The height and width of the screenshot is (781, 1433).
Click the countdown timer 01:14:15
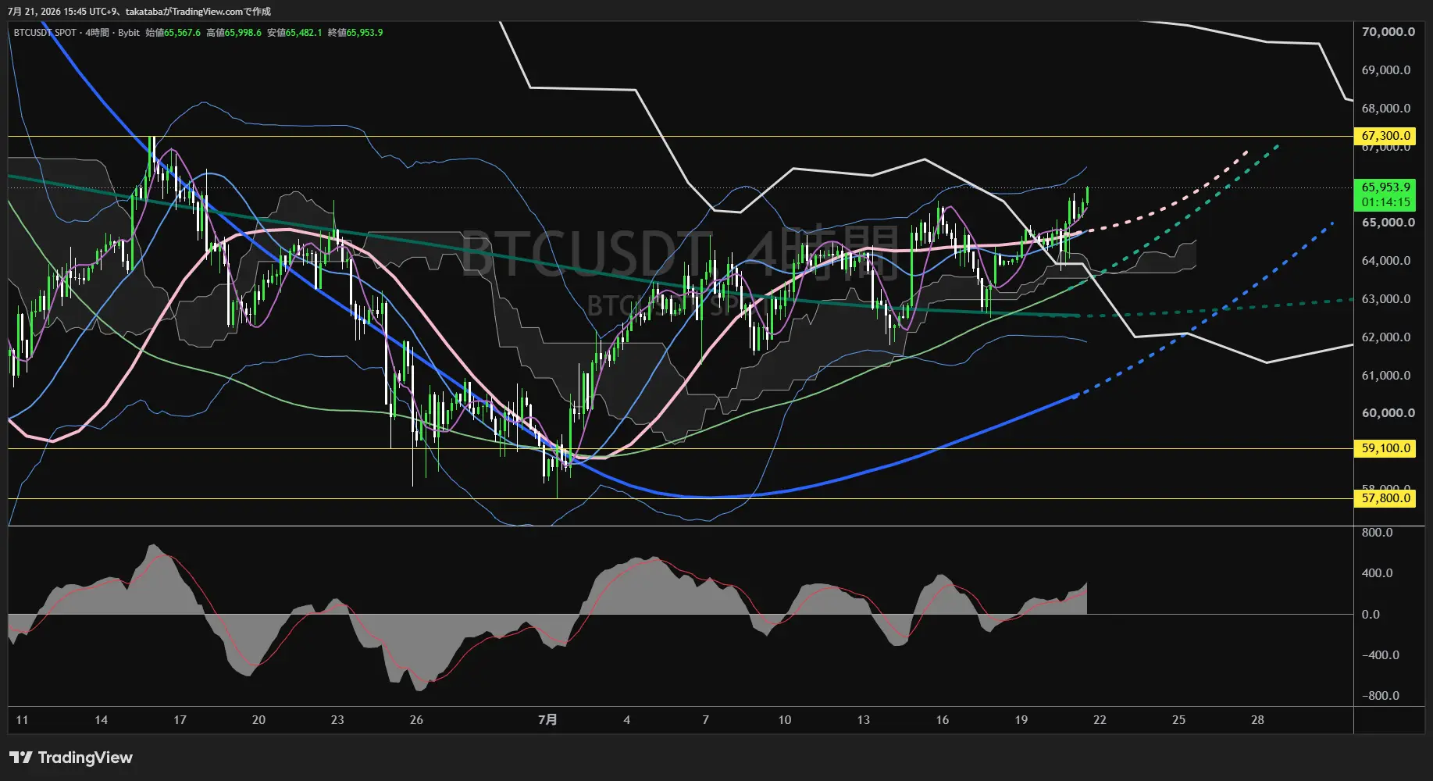(1385, 202)
